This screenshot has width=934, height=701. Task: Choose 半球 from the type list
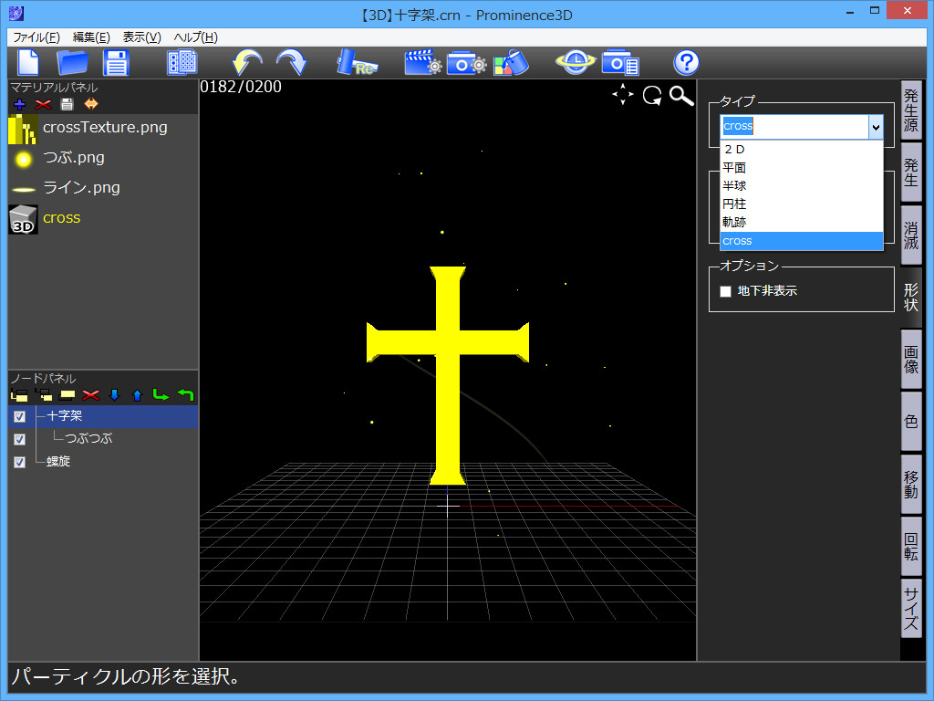pos(802,186)
